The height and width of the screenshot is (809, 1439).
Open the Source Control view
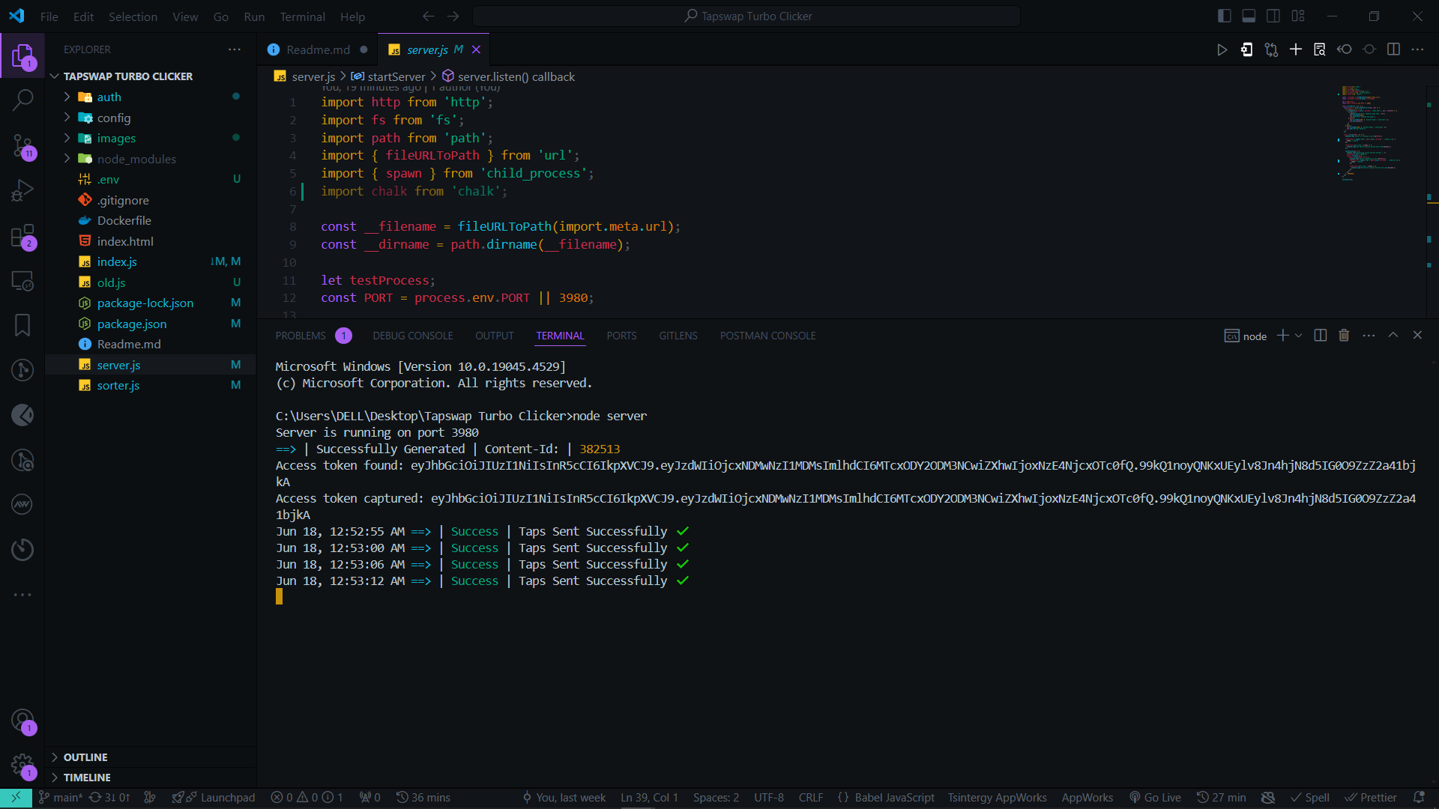(x=22, y=145)
